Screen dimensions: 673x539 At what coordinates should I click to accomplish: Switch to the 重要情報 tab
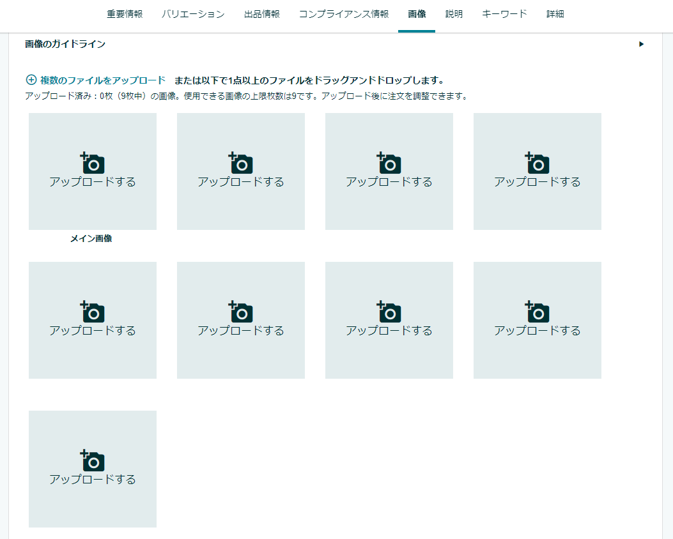tap(125, 14)
